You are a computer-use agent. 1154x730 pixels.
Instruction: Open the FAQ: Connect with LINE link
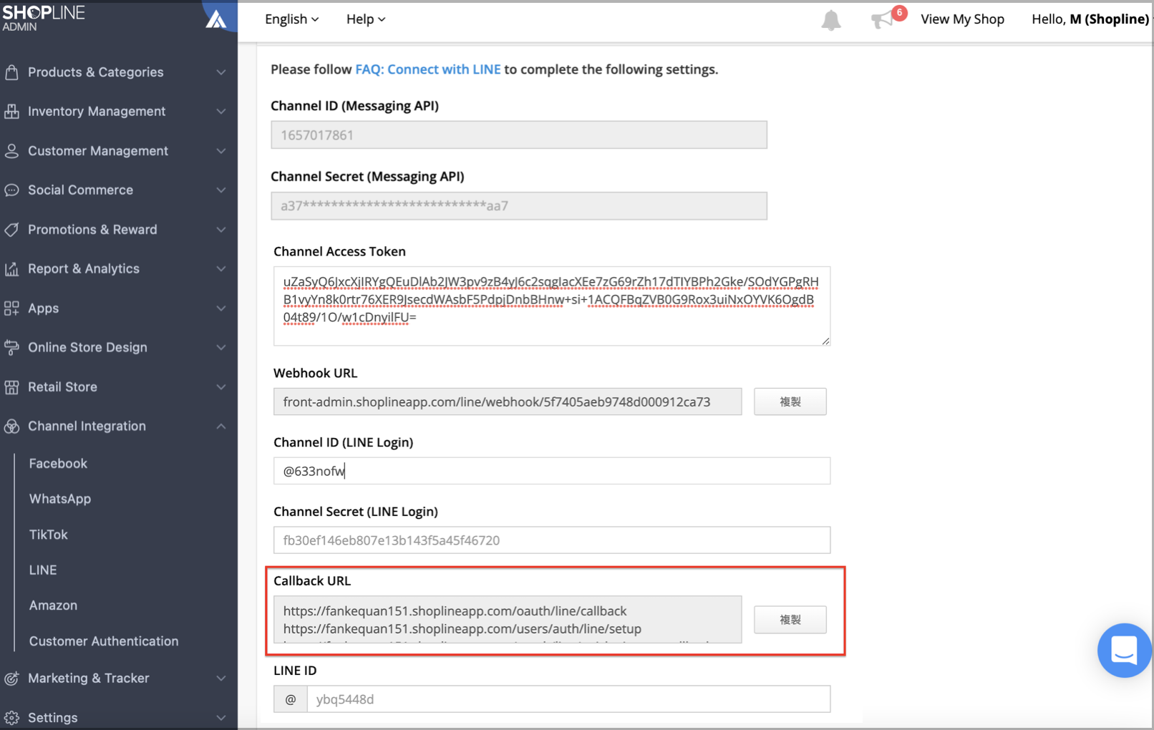[428, 69]
